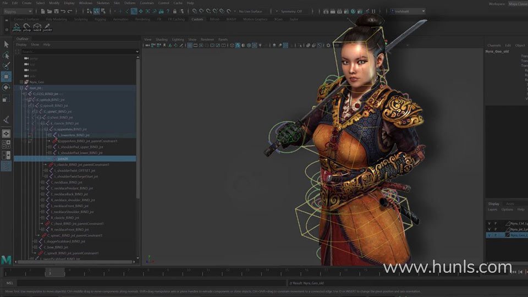Image resolution: width=528 pixels, height=297 pixels.
Task: Click the jntORT shelf button
Action: point(47,28)
